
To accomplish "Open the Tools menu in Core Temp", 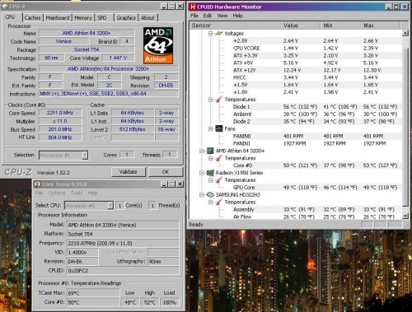I will (77, 193).
